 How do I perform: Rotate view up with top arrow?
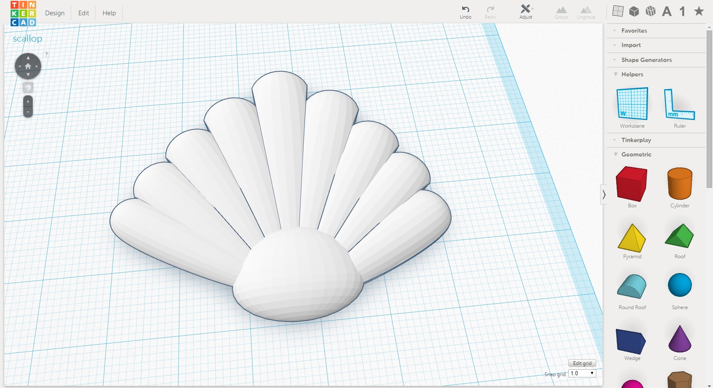click(x=28, y=58)
